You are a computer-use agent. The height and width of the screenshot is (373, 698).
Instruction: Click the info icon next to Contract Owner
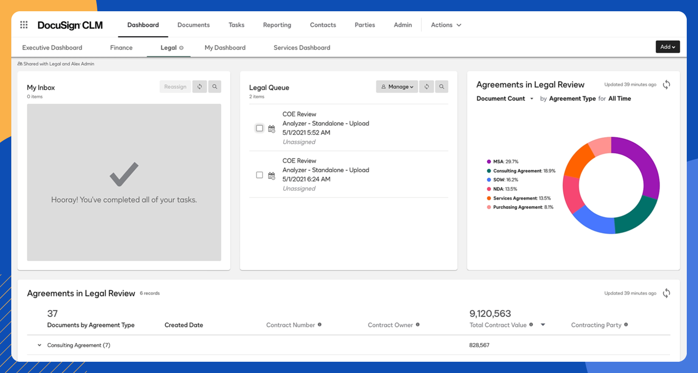coord(417,325)
